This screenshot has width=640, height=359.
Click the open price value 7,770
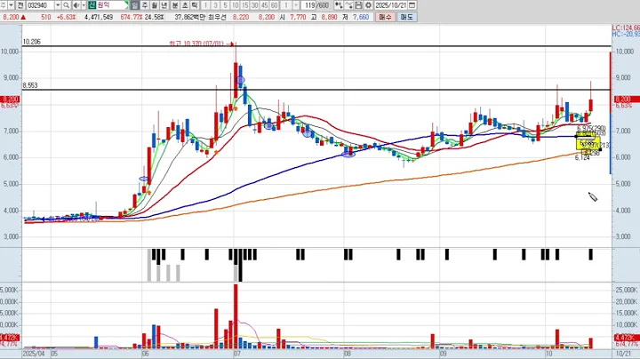(x=298, y=17)
